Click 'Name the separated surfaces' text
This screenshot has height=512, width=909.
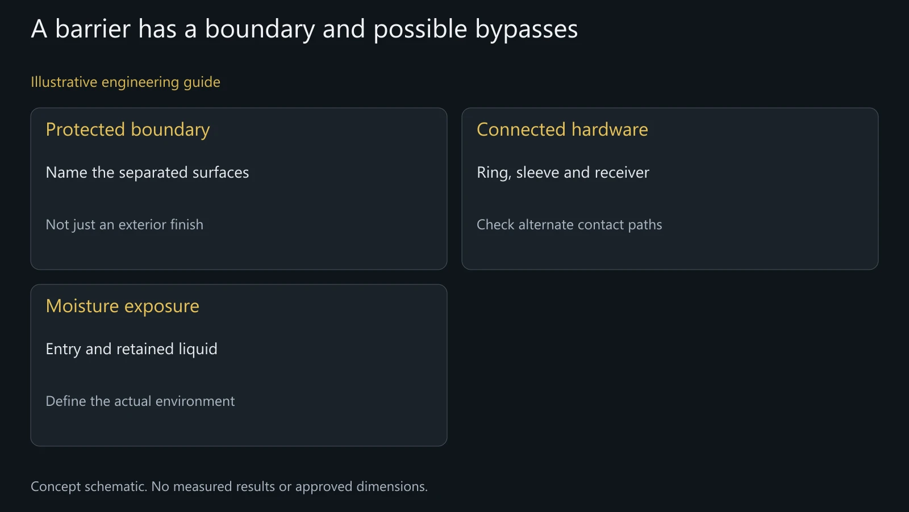pyautogui.click(x=147, y=173)
